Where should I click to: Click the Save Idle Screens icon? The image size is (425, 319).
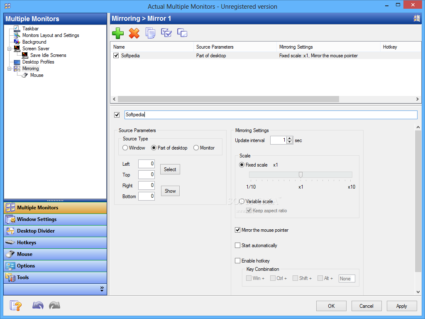(24, 55)
